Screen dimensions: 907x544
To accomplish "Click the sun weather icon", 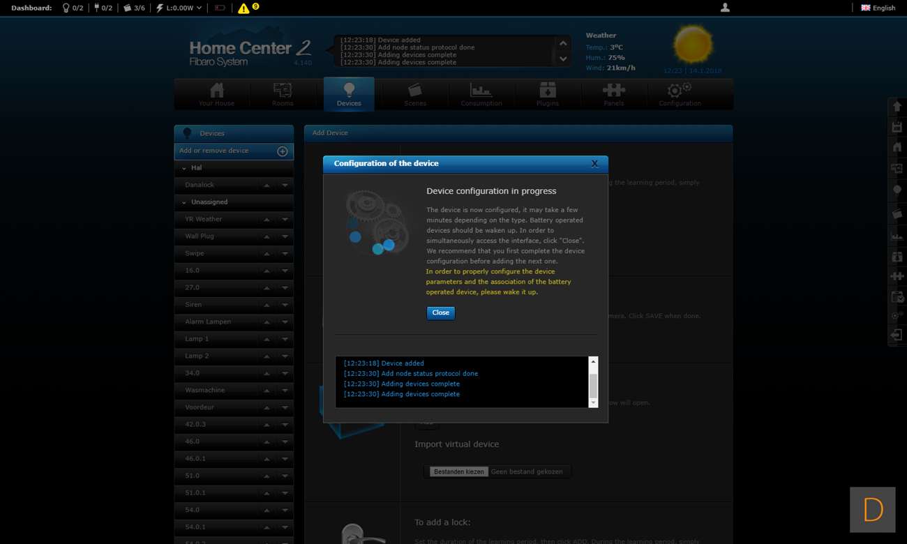I will tap(693, 45).
